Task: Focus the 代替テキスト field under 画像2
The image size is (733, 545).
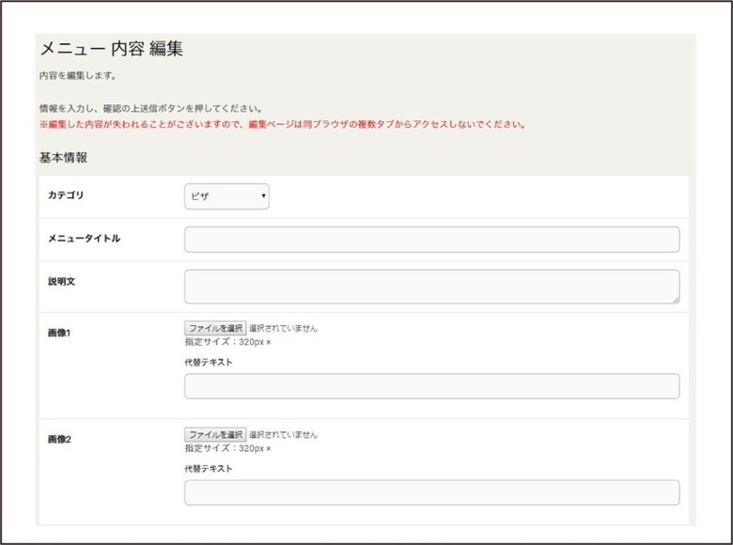Action: pyautogui.click(x=432, y=492)
